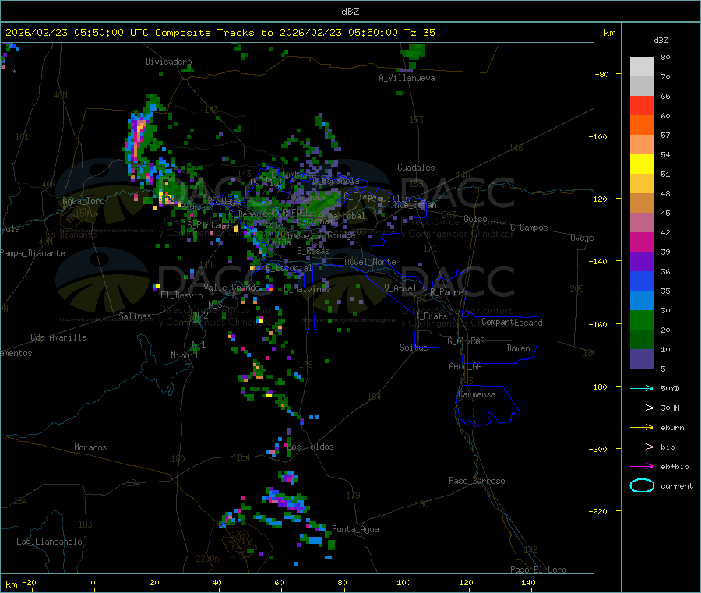Click the blue 35 dBZ legend swatch

642,281
